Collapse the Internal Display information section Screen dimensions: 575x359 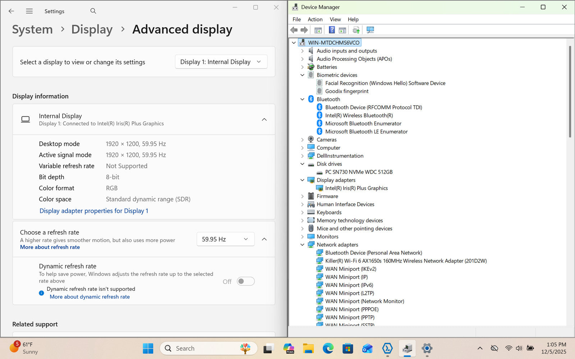pyautogui.click(x=264, y=120)
